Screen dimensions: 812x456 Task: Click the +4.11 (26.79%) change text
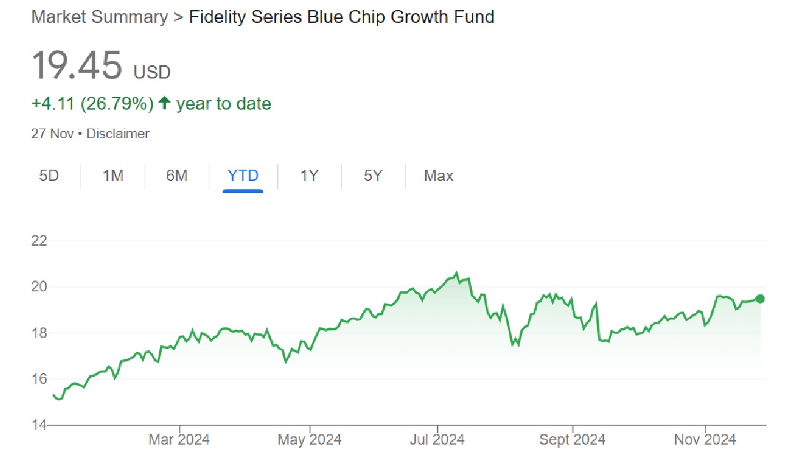point(93,104)
